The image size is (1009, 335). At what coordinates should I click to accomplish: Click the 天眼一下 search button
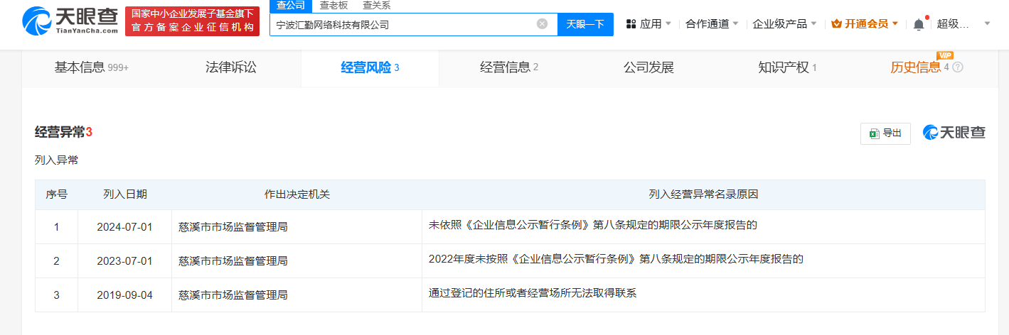point(585,24)
